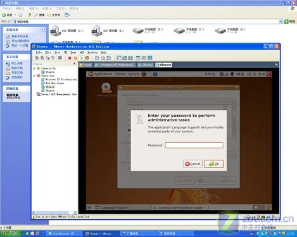Click the green Power On play icon
The width and height of the screenshot is (297, 237).
pyautogui.click(x=82, y=58)
